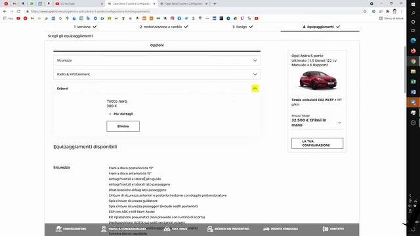420x236 pixels.
Task: Open Cortana circle in taskbar
Action: point(413,22)
